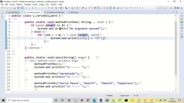Open the Project menu
Image resolution: width=184 pixels, height=103 pixels.
41,5
